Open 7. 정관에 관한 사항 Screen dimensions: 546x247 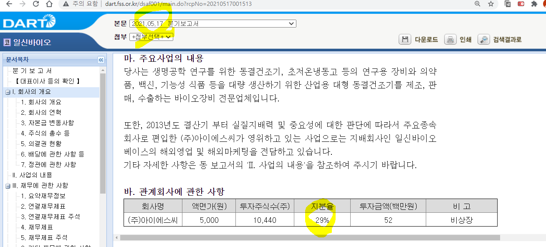[x=48, y=165]
